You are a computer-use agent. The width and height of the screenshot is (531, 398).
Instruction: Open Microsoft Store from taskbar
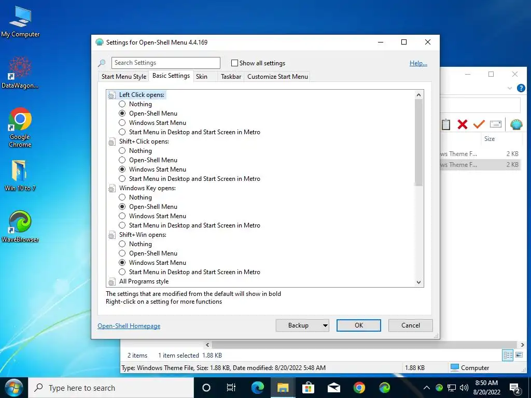[308, 388]
